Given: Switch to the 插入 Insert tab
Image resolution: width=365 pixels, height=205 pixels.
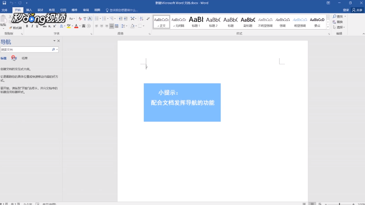Looking at the screenshot, I should coord(29,10).
